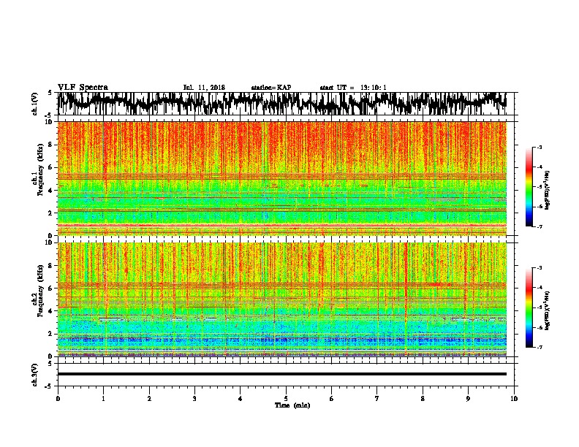Viewport: 579px width, 447px height.
Task: Select the ch.2 colorbar log(PSD) unit label
Action: click(x=548, y=310)
